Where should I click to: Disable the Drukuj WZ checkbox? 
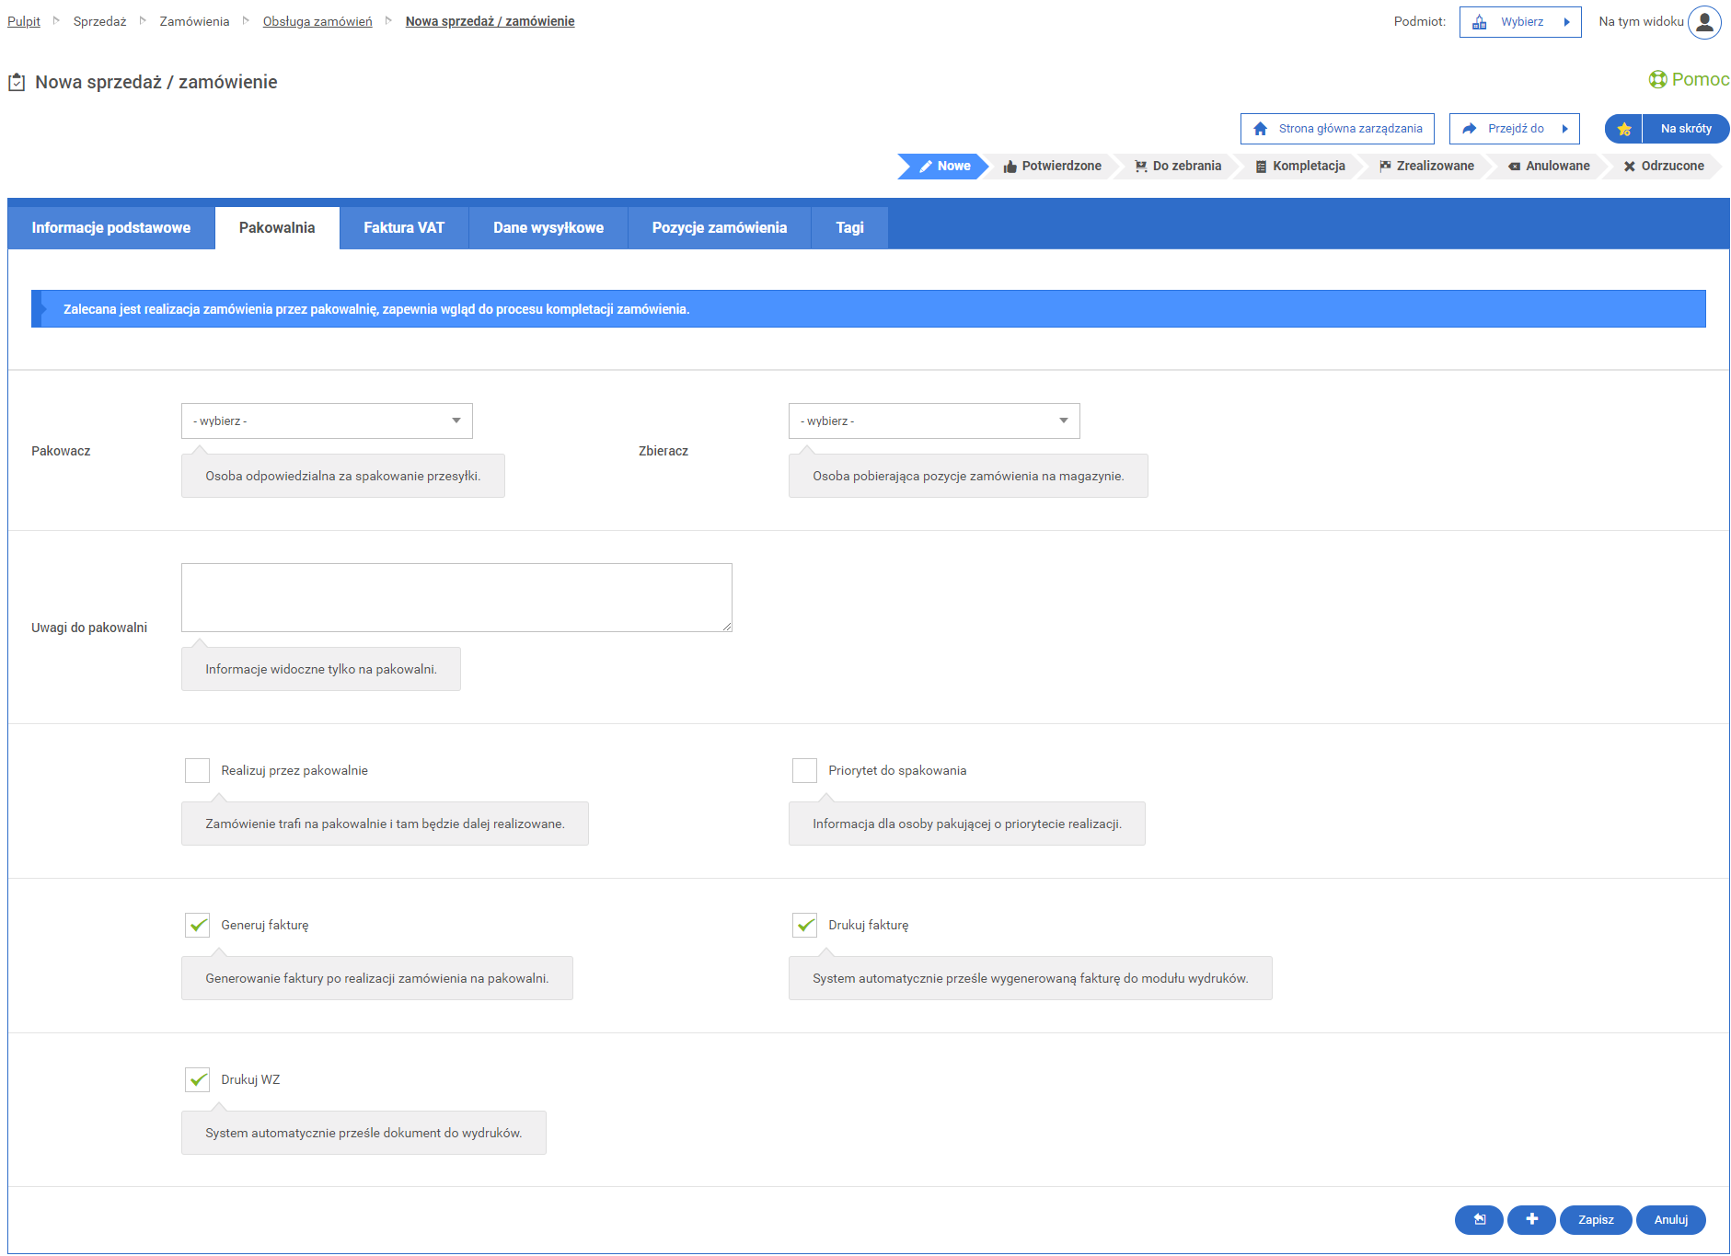[198, 1080]
